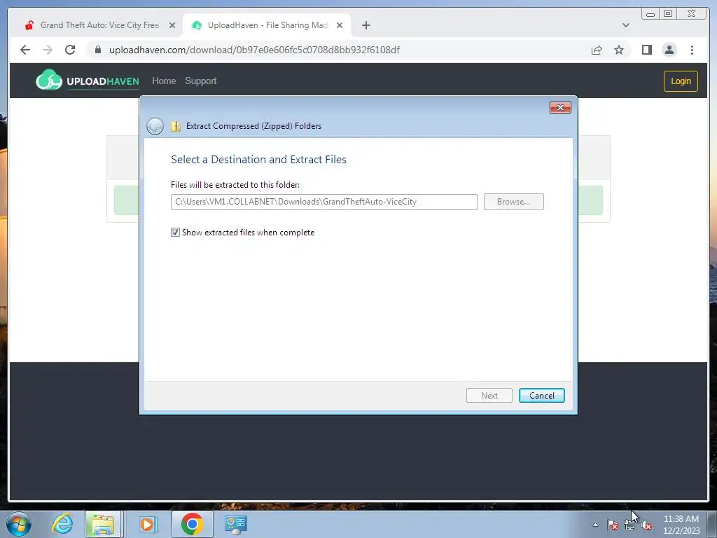Uncheck Show extracted files when complete
Viewport: 717px width, 538px height.
pos(175,233)
